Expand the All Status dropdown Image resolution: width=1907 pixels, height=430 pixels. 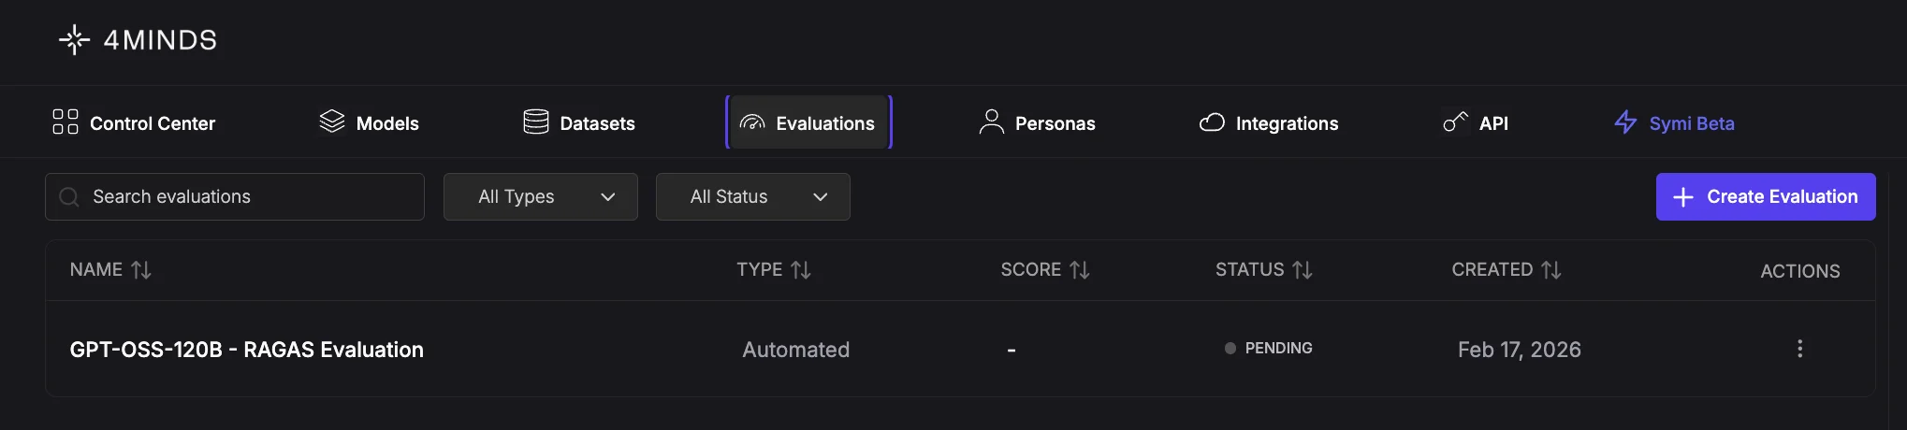click(x=753, y=196)
